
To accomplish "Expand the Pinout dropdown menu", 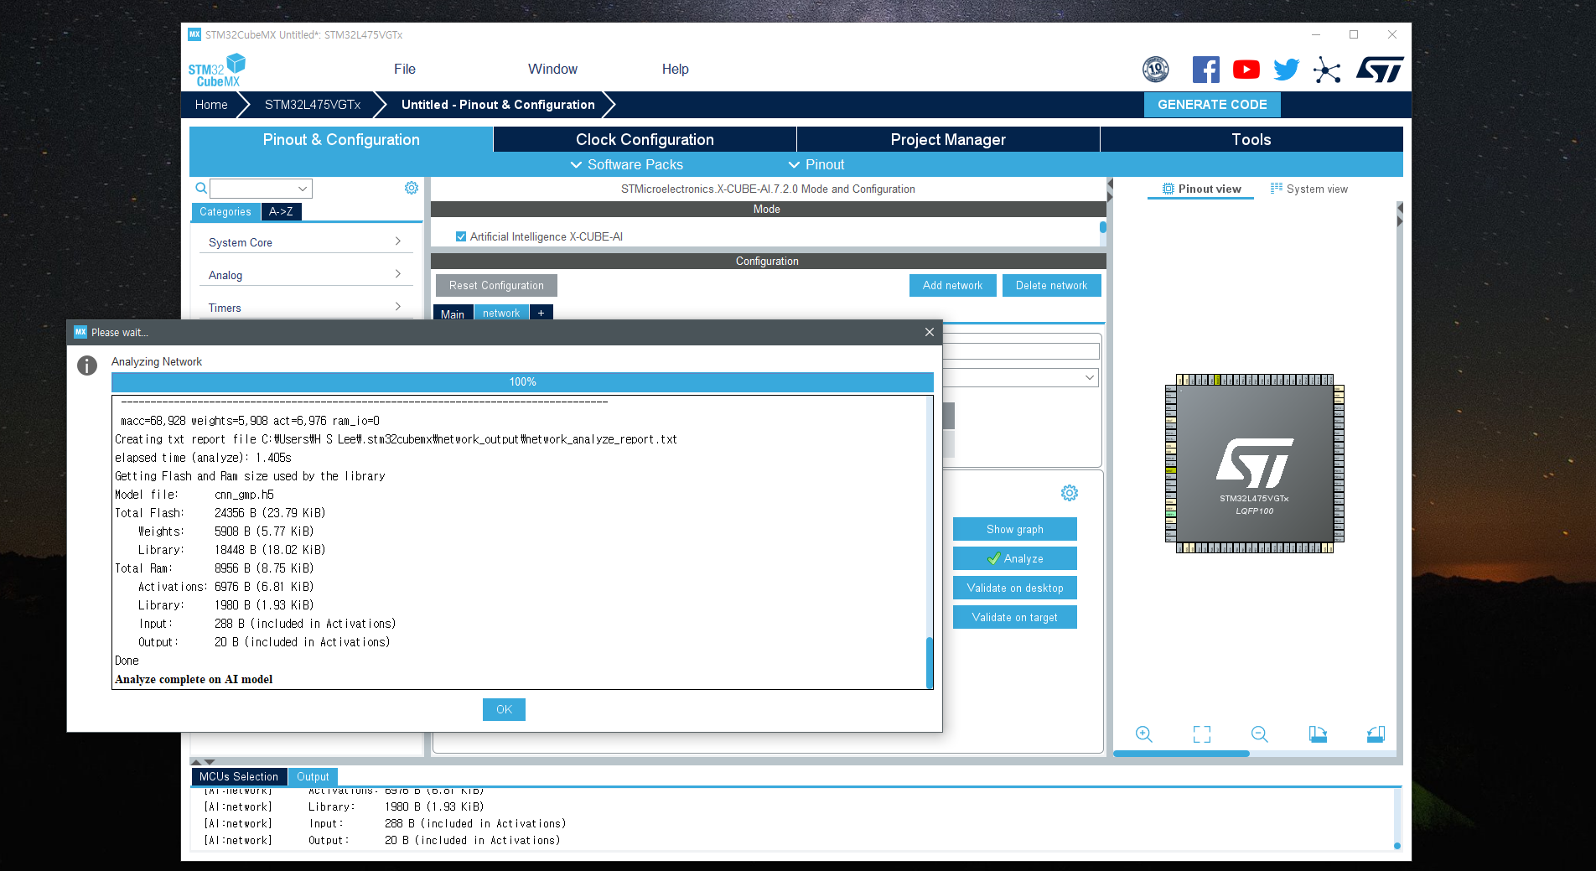I will (816, 164).
